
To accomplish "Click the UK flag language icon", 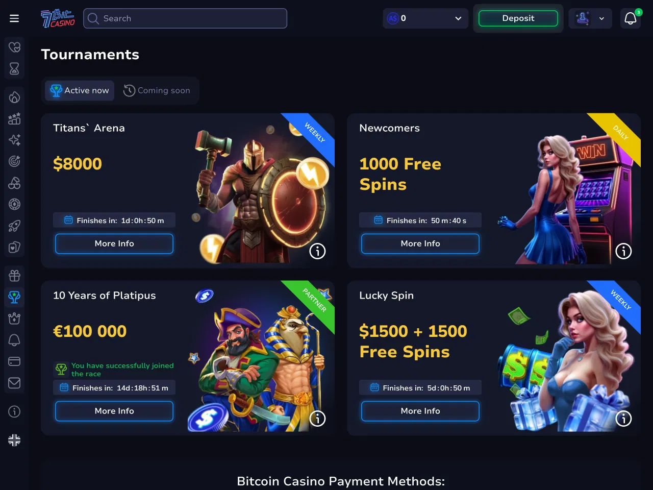I will 14,440.
